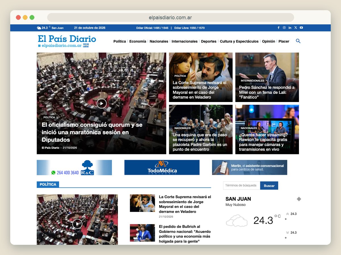Click the POLÍTICA section header tab
This screenshot has width=341, height=255.
click(48, 184)
